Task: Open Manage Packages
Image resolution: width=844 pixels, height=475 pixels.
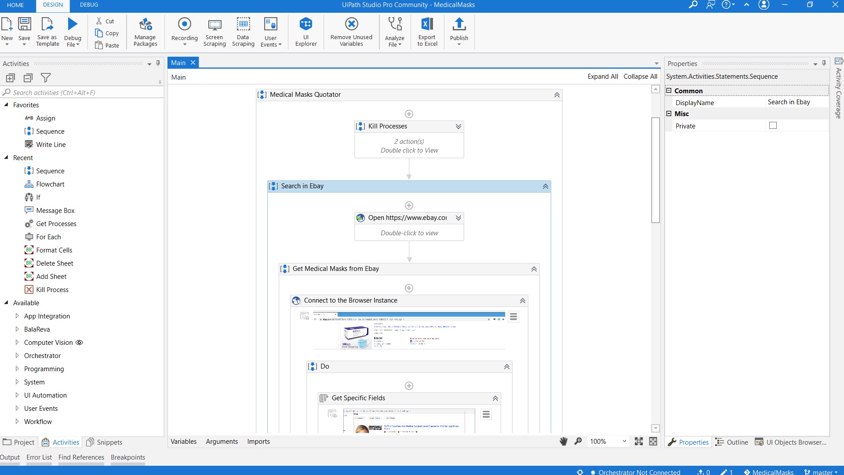Action: click(x=146, y=32)
